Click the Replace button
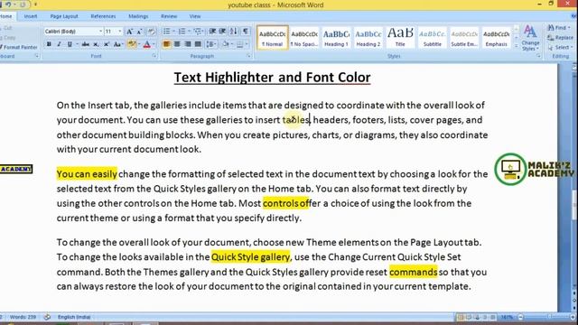This screenshot has height=325, width=578. pos(561,38)
